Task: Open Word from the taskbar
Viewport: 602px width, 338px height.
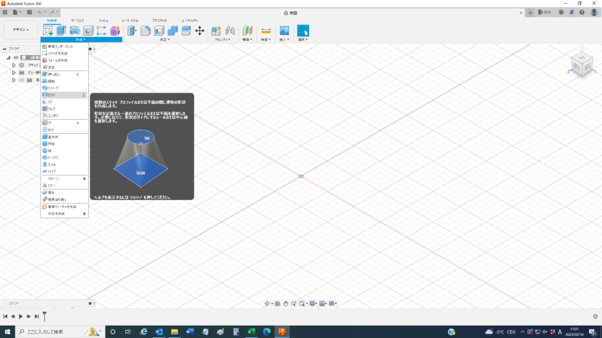Action: (190, 332)
